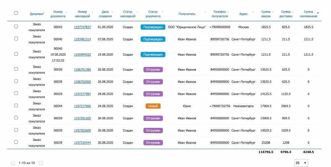Go to previous page with left arrow
The image size is (331, 167).
click(13, 163)
